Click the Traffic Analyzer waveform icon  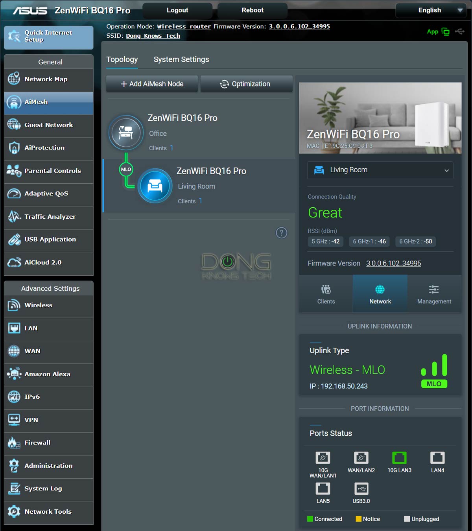(14, 216)
